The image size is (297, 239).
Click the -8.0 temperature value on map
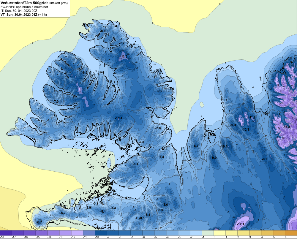click(x=160, y=210)
